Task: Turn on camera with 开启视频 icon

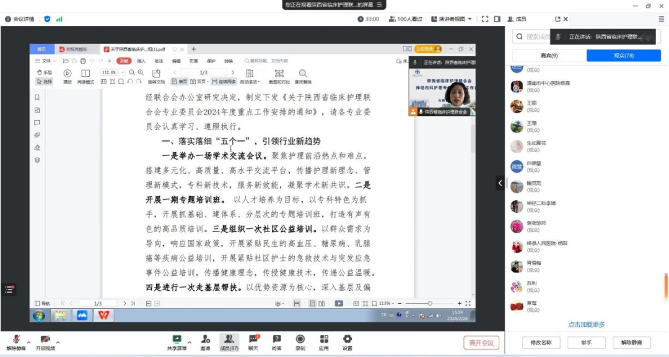Action: [45, 342]
